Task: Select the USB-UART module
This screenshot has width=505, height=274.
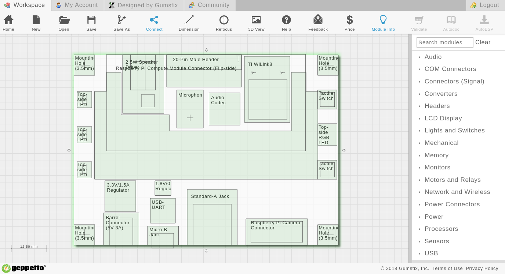Action: click(x=163, y=211)
